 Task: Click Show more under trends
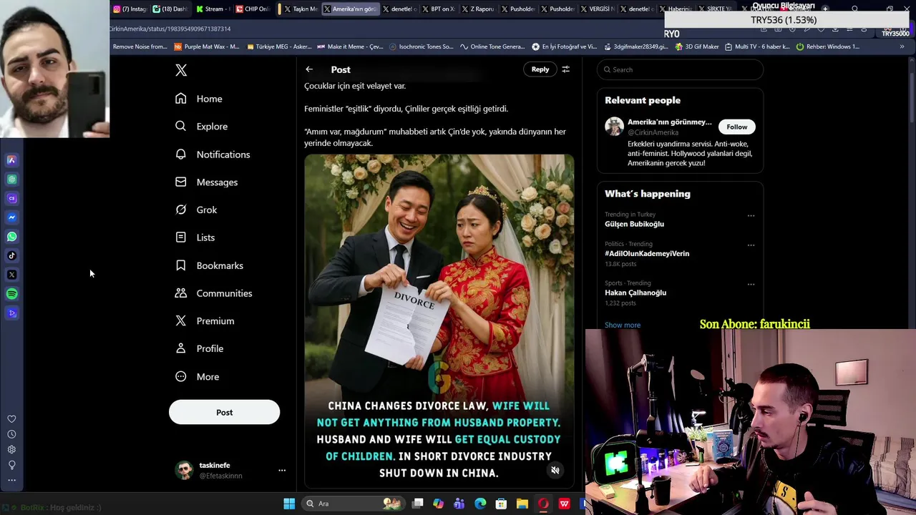point(623,325)
